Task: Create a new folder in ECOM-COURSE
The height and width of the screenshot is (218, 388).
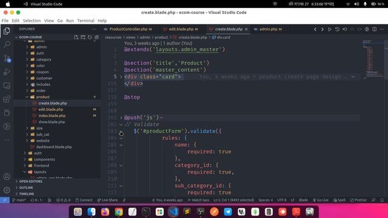Action: click(83, 37)
